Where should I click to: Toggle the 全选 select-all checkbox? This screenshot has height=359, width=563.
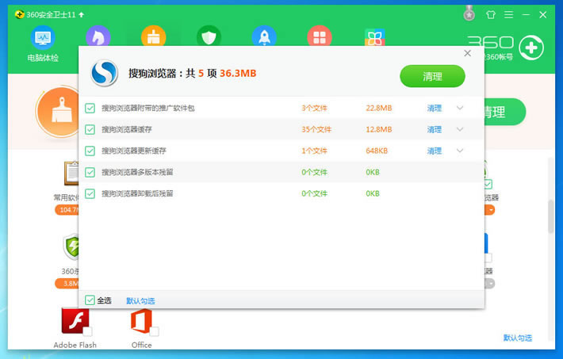[90, 300]
